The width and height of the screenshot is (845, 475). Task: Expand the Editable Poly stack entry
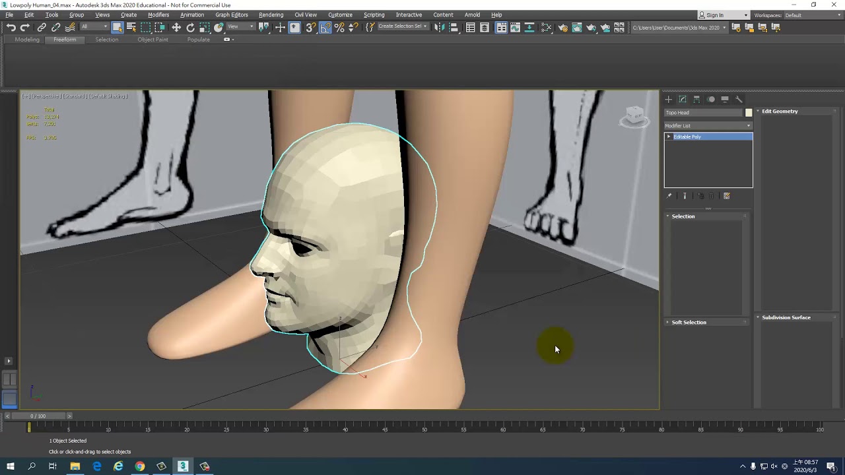click(x=669, y=137)
